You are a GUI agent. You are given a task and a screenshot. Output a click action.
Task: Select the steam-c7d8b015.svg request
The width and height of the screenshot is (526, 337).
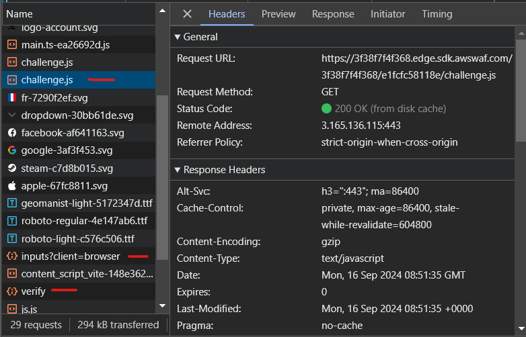coord(79,168)
